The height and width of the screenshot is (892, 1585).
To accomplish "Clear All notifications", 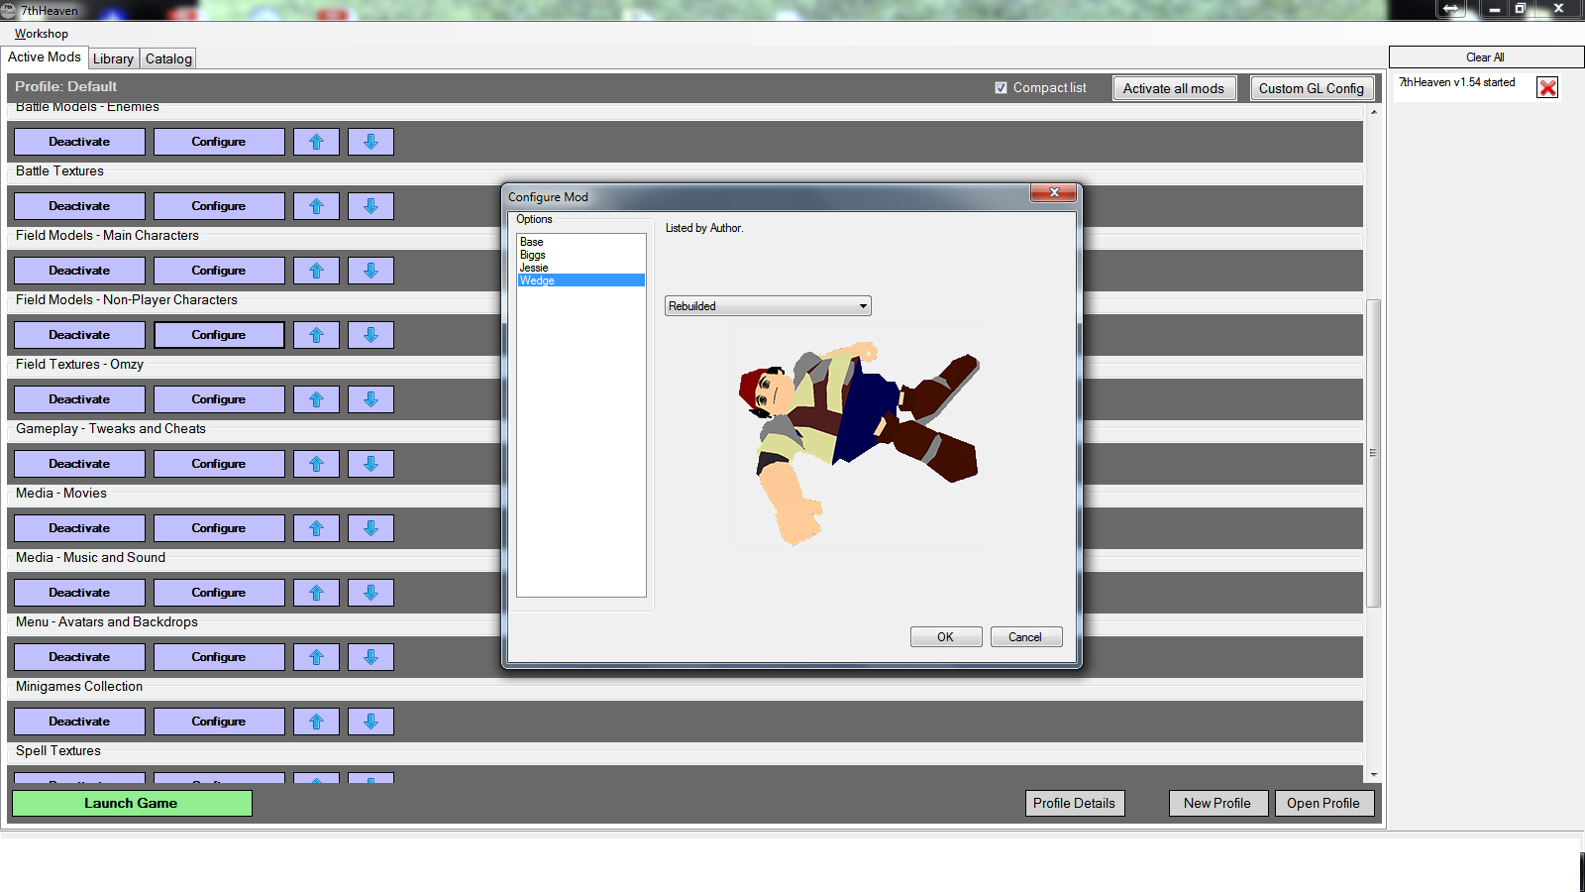I will tap(1486, 57).
